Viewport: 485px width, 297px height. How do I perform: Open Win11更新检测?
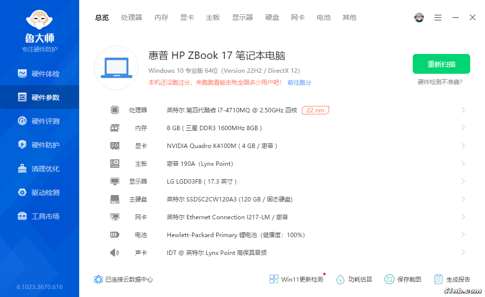pyautogui.click(x=296, y=279)
